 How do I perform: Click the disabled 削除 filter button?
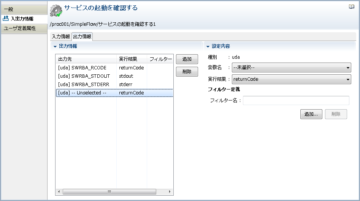click(336, 114)
